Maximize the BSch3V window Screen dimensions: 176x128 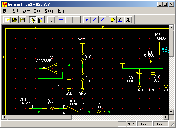[x=165, y=4]
